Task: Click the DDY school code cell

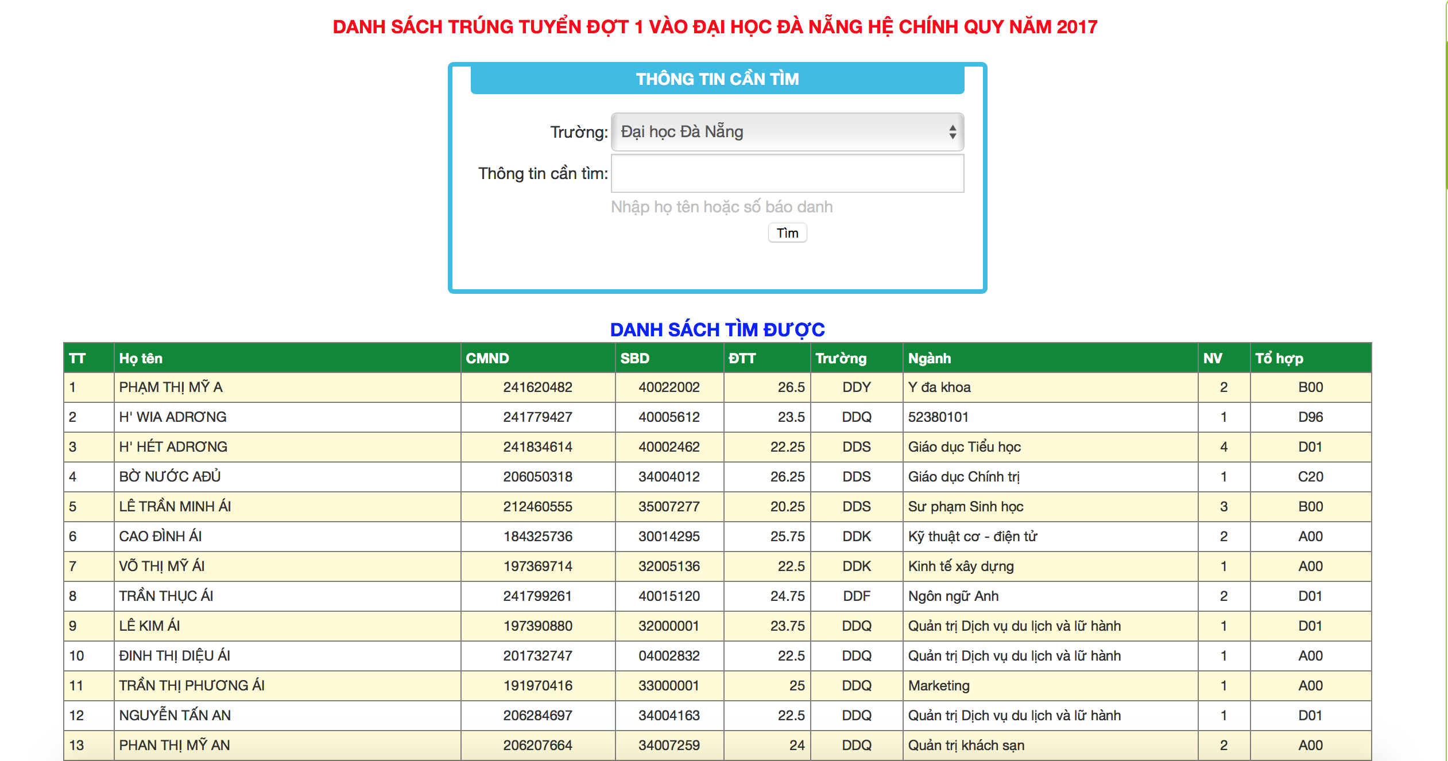Action: click(857, 387)
